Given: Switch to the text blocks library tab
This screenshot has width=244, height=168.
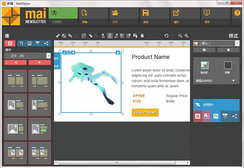Looking at the screenshot, I should [21, 43].
